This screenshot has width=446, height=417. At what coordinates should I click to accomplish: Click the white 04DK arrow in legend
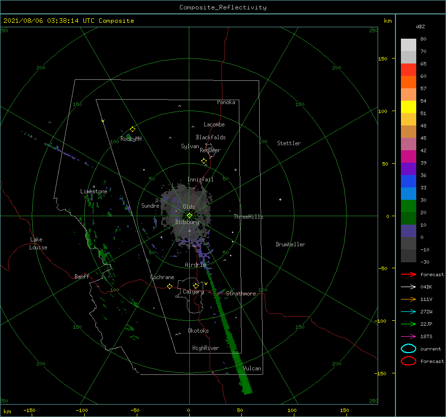point(408,287)
